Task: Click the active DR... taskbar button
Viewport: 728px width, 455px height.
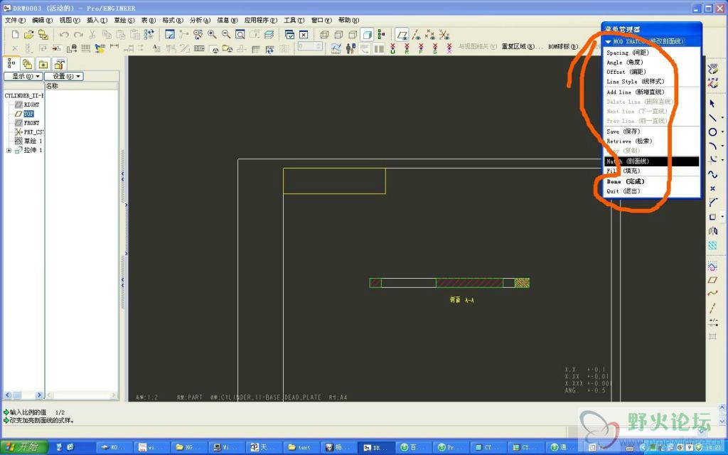Action: point(375,447)
